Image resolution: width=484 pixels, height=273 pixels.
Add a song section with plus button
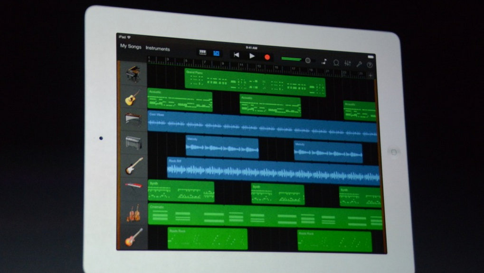[370, 76]
